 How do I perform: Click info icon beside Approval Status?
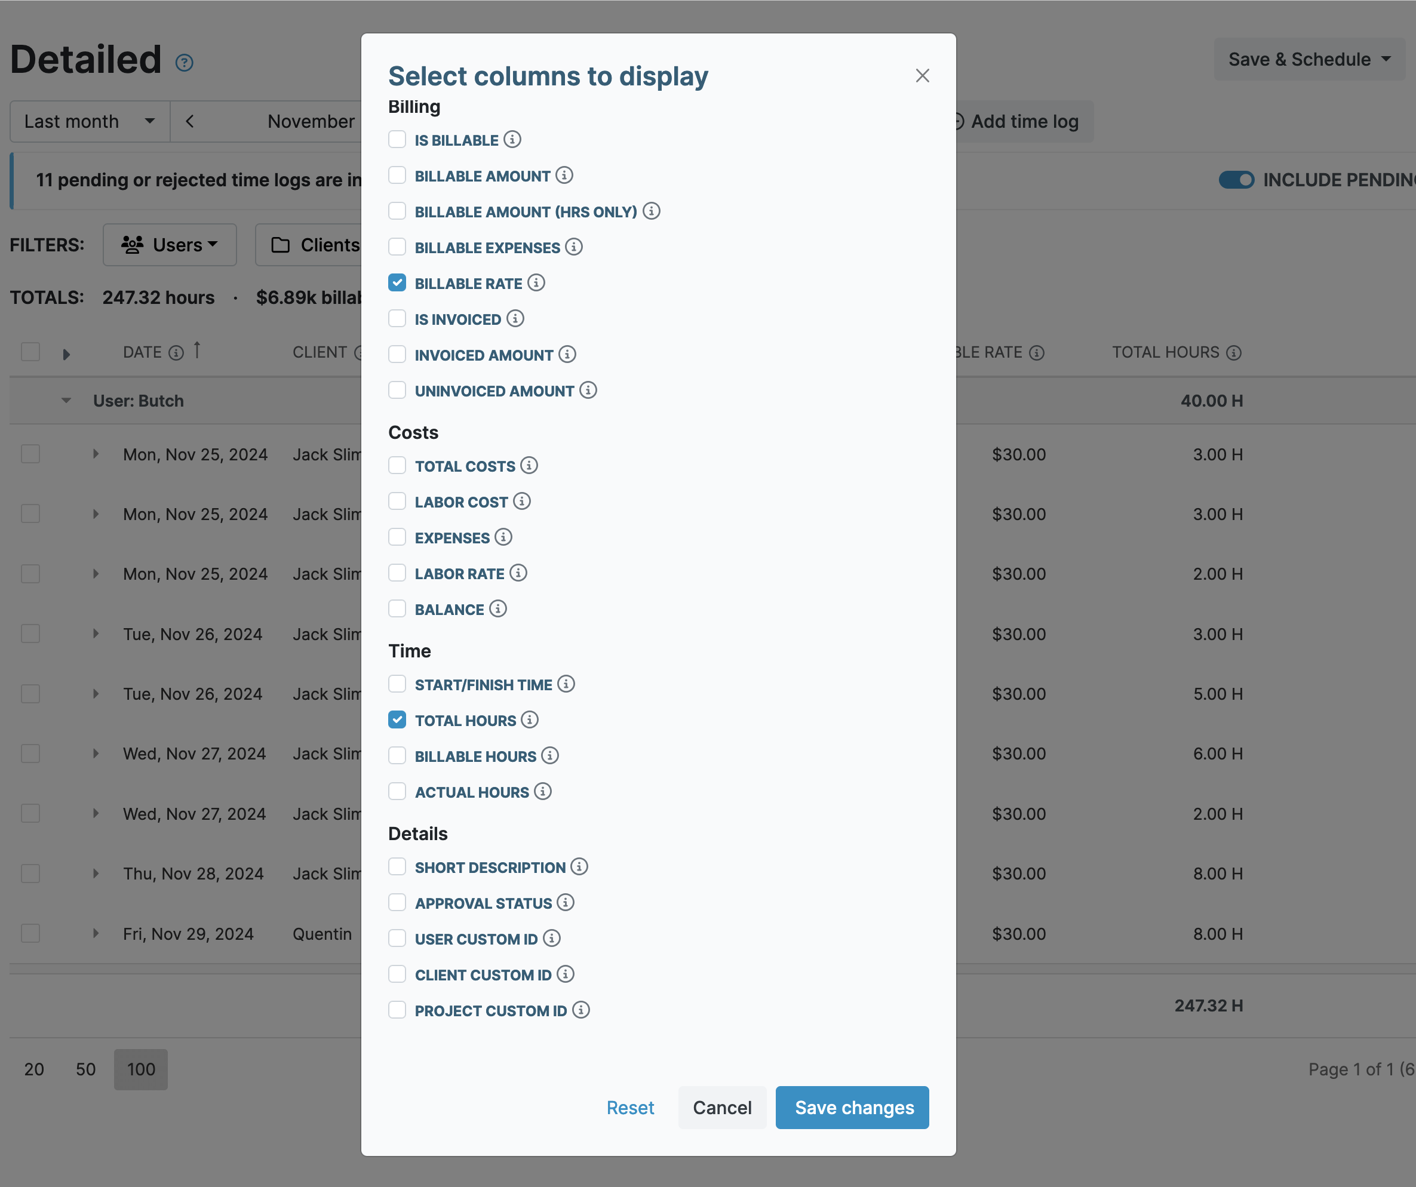coord(566,903)
